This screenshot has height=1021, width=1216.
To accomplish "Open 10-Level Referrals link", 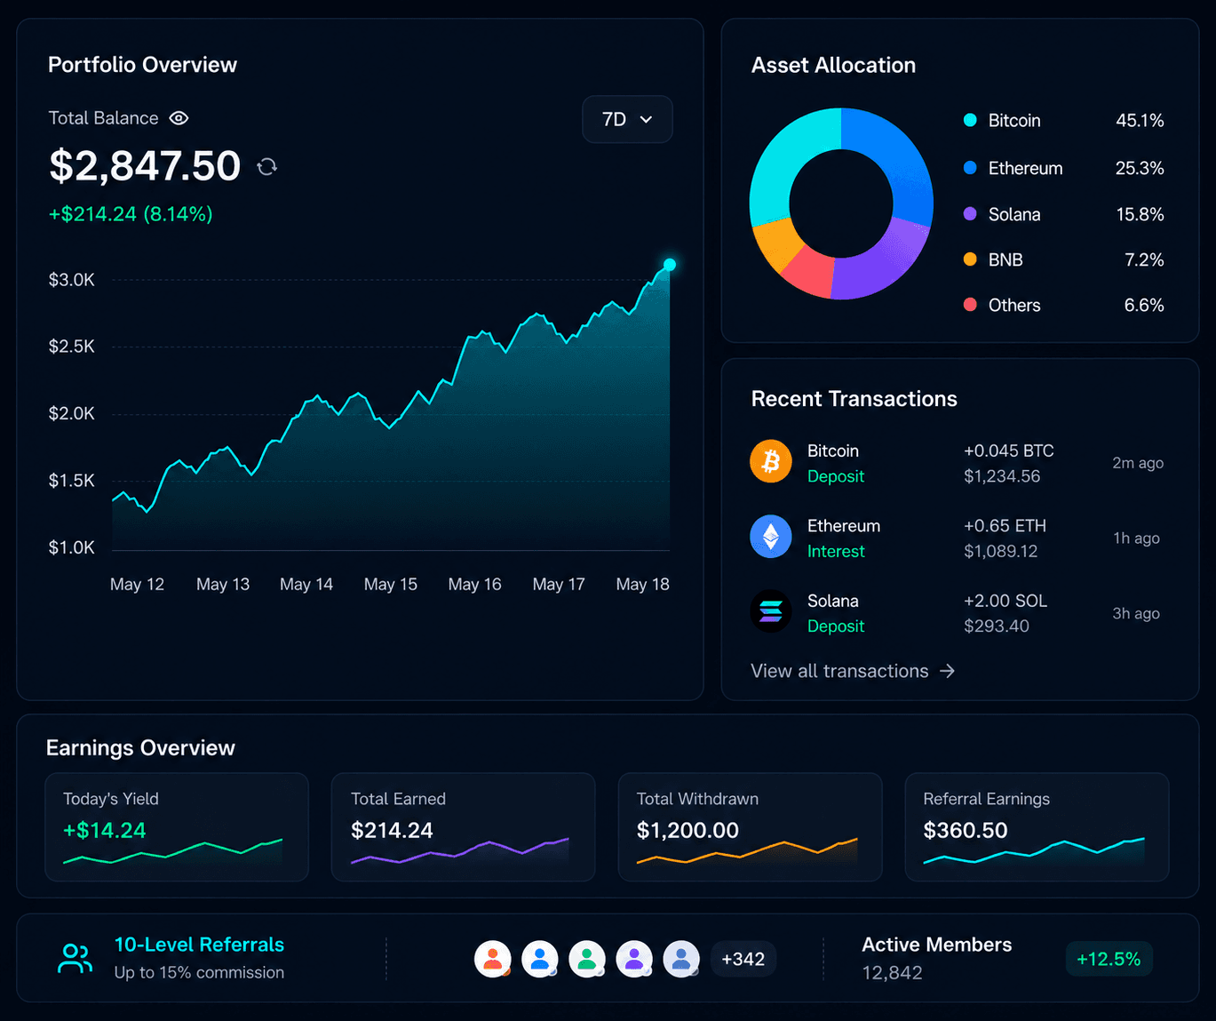I will [x=199, y=945].
